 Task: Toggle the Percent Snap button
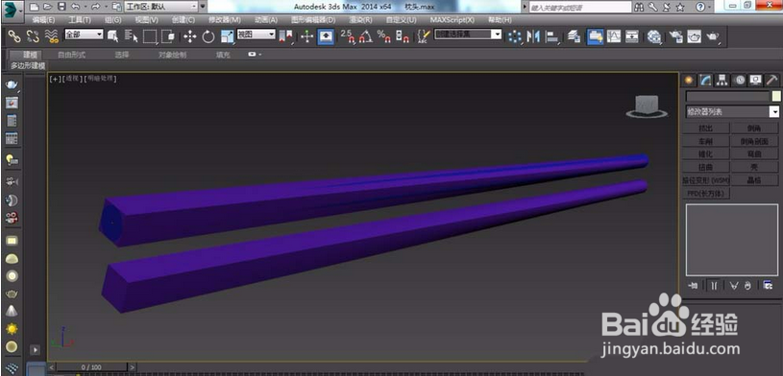point(384,36)
